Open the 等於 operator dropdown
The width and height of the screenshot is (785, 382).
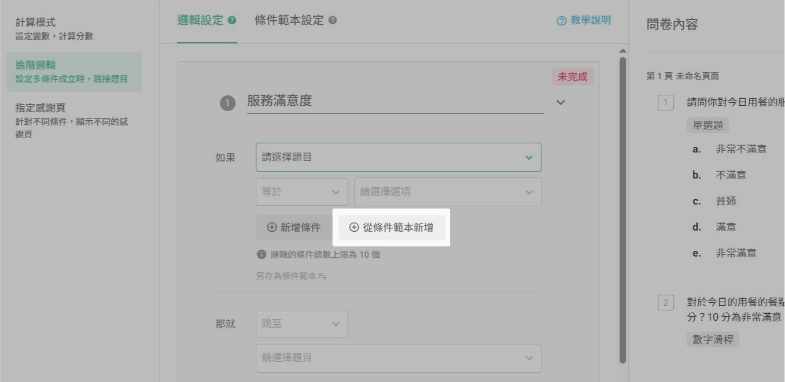click(301, 192)
